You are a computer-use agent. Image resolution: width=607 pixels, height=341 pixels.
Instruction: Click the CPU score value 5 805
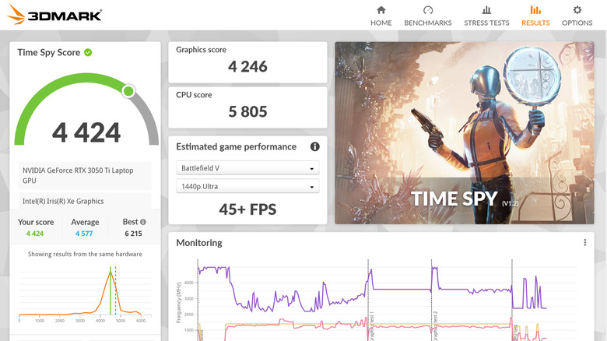[247, 111]
